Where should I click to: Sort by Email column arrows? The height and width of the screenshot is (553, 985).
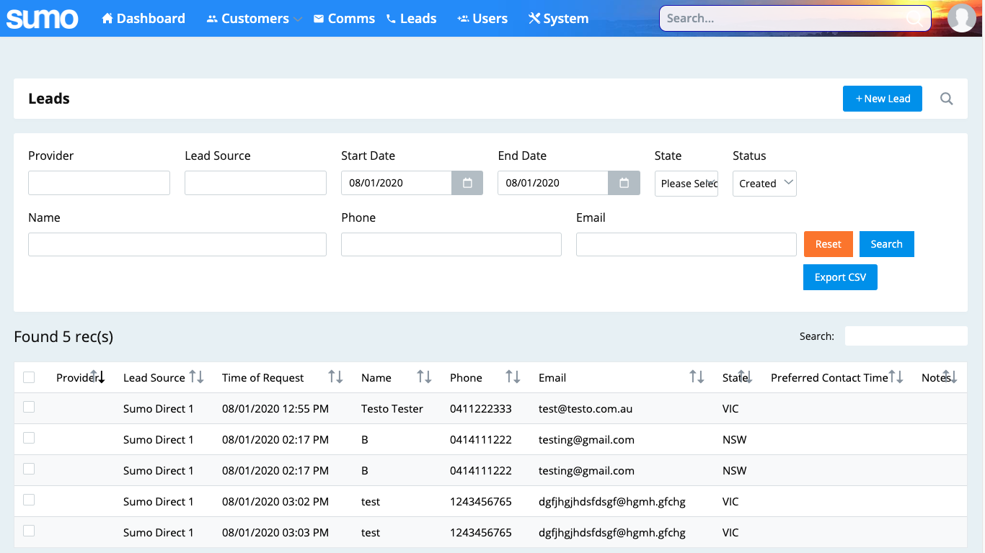(x=697, y=377)
